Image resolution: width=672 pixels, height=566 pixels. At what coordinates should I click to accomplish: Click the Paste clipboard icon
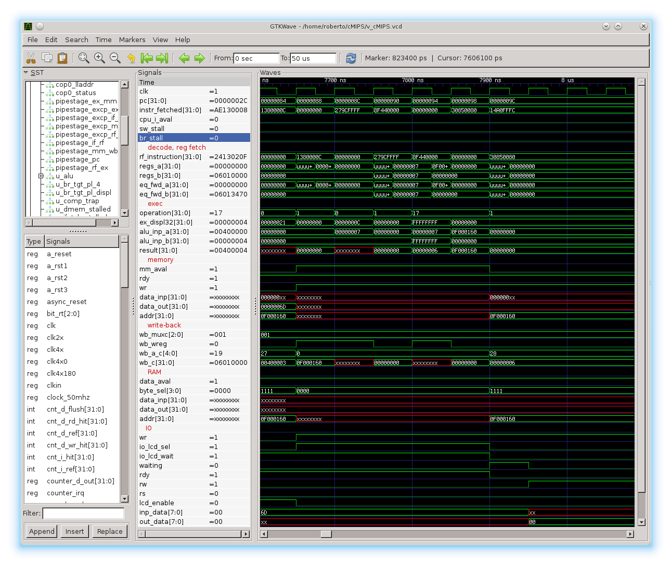pyautogui.click(x=62, y=58)
